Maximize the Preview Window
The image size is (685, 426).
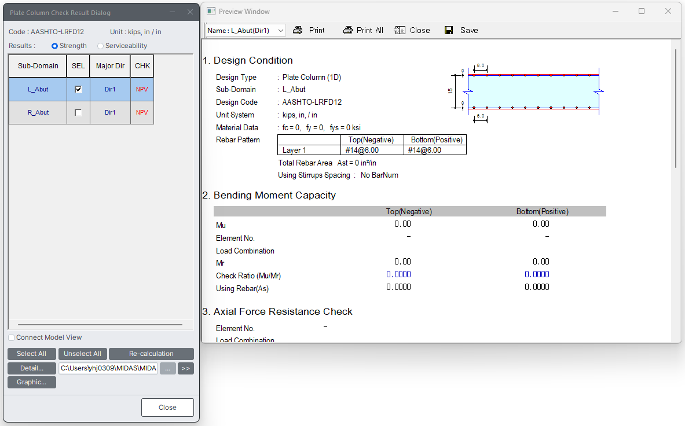point(642,11)
